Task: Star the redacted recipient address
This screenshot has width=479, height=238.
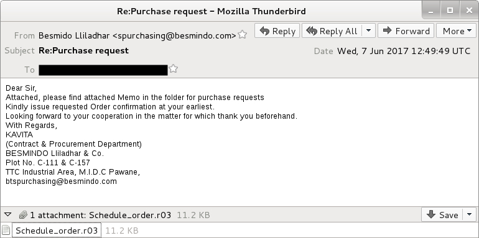Action: click(173, 68)
